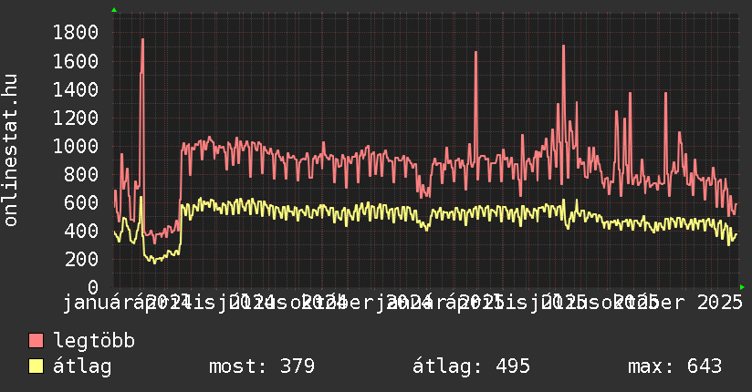Screen dimensions: 752x392
Task: Click the green arrow at the x-axis end
Action: point(742,287)
